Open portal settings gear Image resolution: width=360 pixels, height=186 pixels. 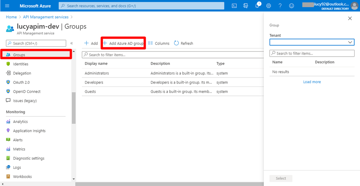(268, 6)
